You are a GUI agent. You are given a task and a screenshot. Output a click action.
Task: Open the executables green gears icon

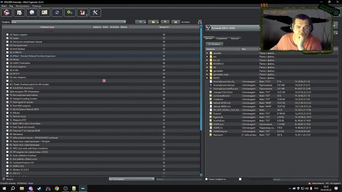click(x=70, y=13)
